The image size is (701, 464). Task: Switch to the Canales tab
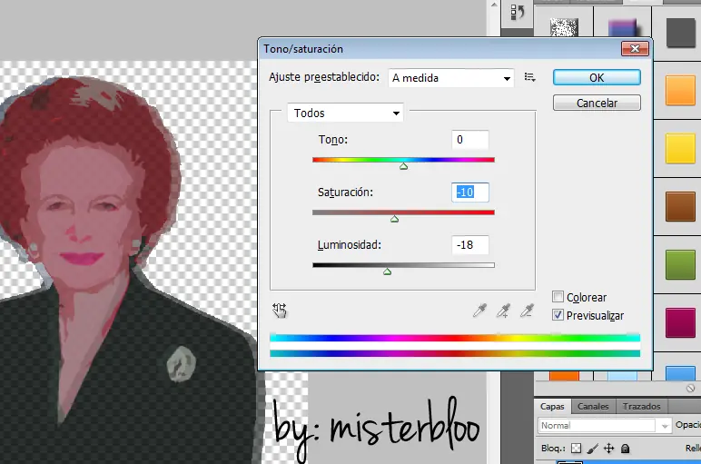pyautogui.click(x=593, y=406)
